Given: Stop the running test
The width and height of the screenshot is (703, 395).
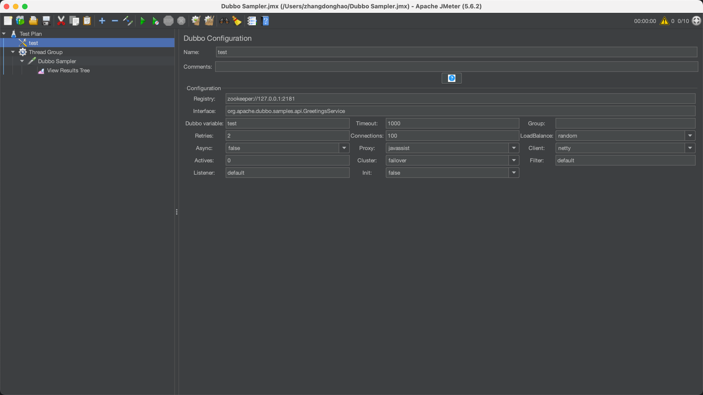Looking at the screenshot, I should coord(168,21).
